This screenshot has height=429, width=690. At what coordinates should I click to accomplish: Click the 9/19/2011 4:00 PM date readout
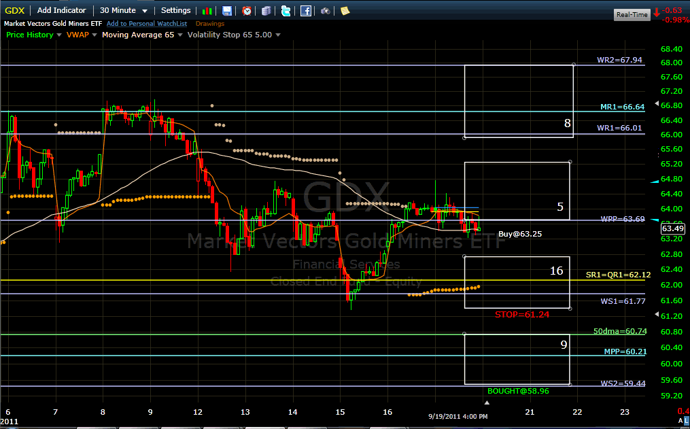458,416
